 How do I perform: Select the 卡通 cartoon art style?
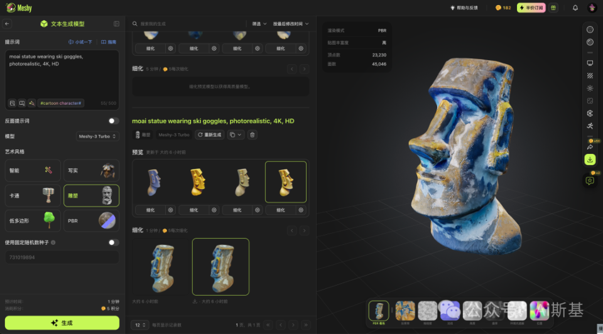tap(33, 196)
